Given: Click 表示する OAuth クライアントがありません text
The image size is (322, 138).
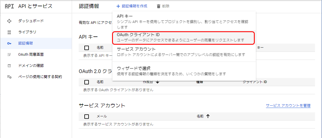Looking at the screenshot, I should 118,90.
